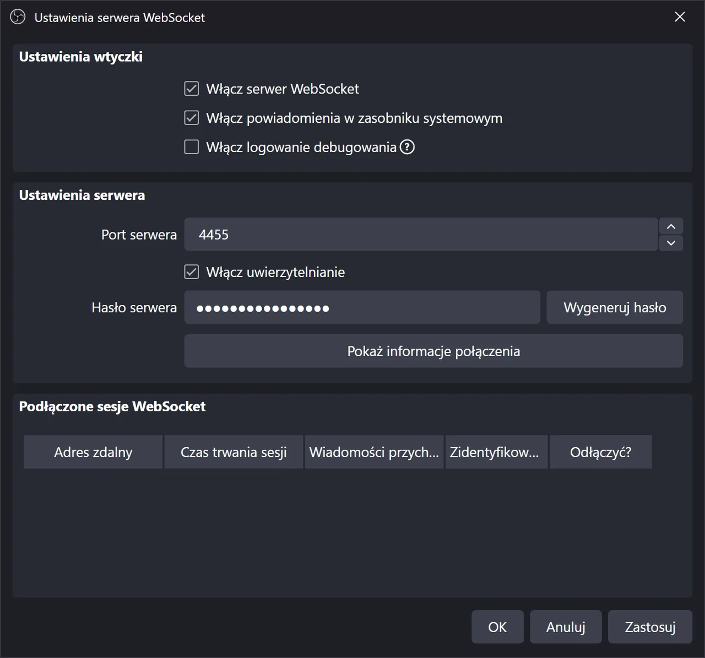Click 'Wygeneruj hasło' button
Screen dimensions: 705x658
pos(615,308)
